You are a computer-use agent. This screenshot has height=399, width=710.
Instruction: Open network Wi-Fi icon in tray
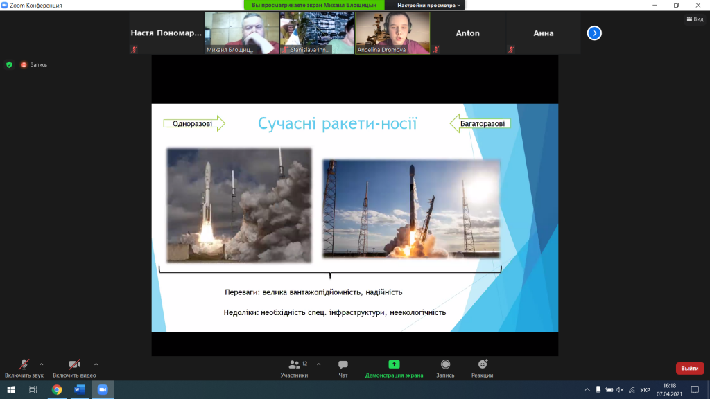[632, 389]
